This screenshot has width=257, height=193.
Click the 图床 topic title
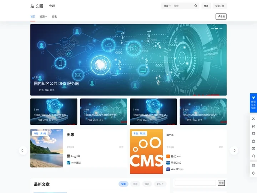click(x=70, y=135)
